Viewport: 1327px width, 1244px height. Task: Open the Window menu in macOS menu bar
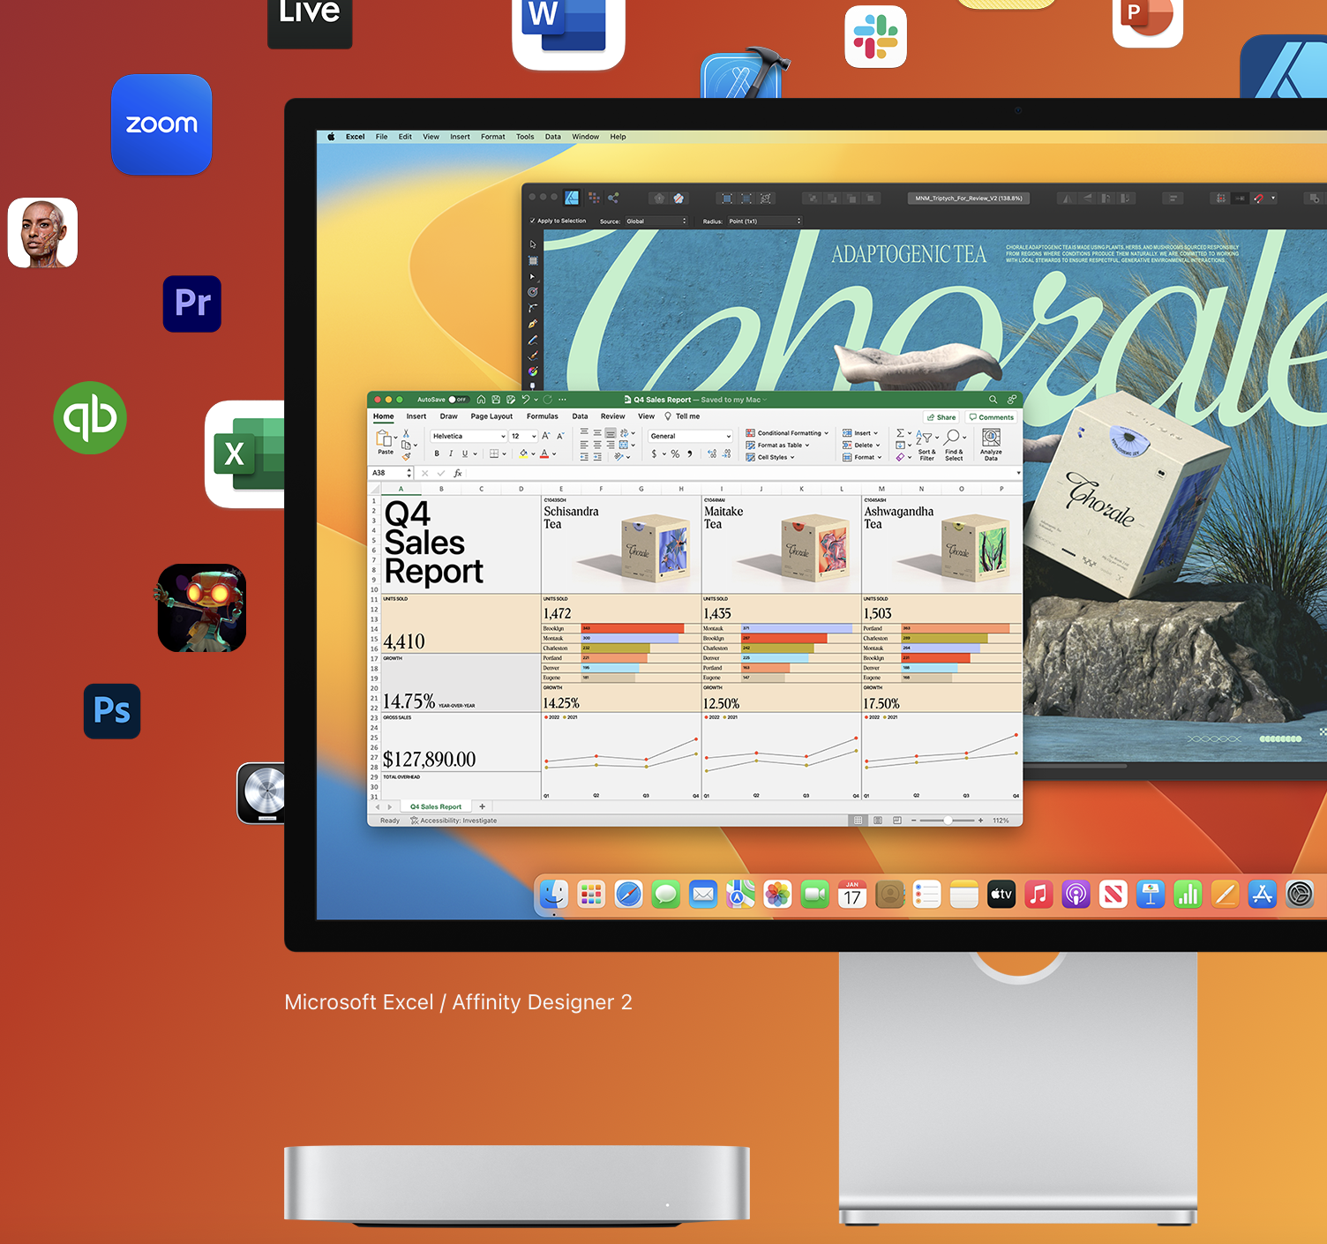(585, 137)
